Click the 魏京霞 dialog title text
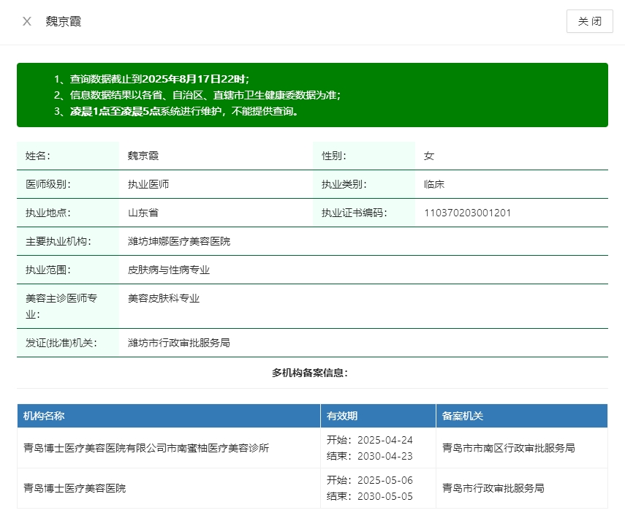Viewport: 625px width, 513px height. click(x=63, y=21)
